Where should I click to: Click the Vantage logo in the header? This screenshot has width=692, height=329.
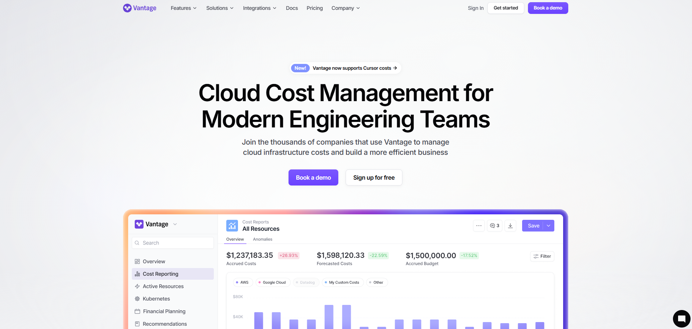139,8
